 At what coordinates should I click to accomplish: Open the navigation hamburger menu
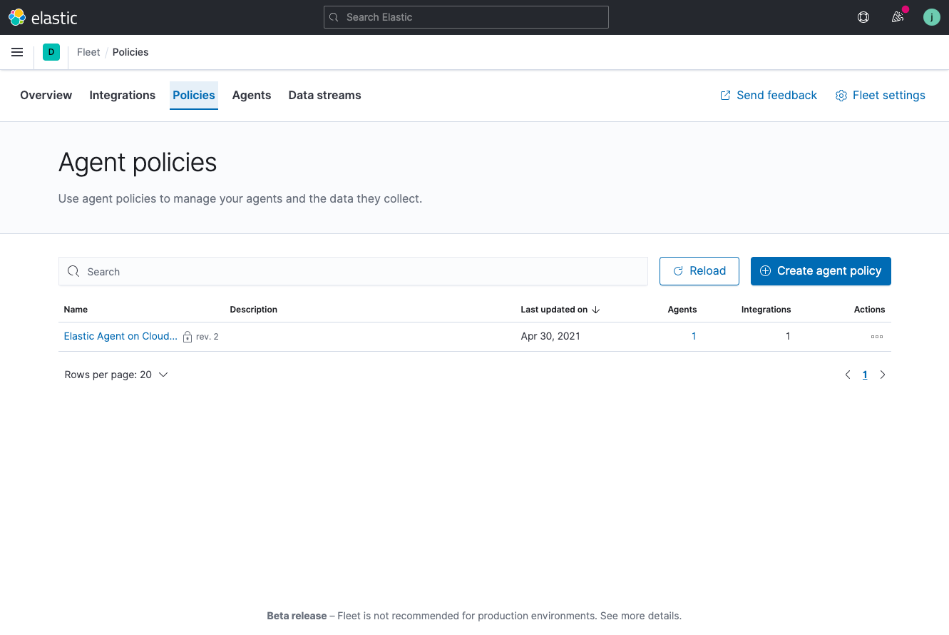(17, 51)
